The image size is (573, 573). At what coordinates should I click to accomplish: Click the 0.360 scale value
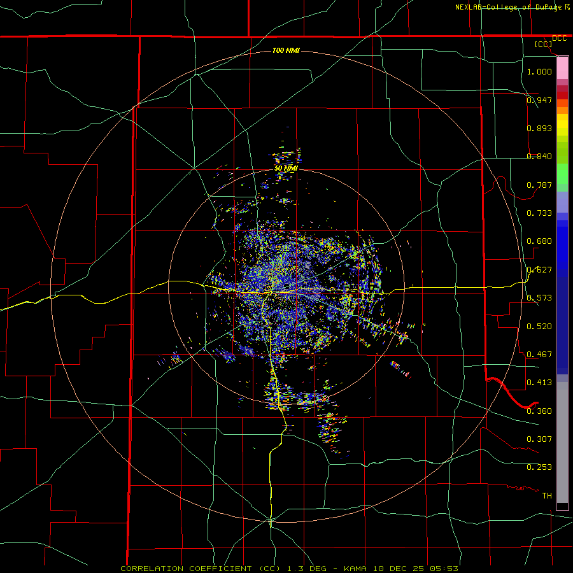[539, 411]
